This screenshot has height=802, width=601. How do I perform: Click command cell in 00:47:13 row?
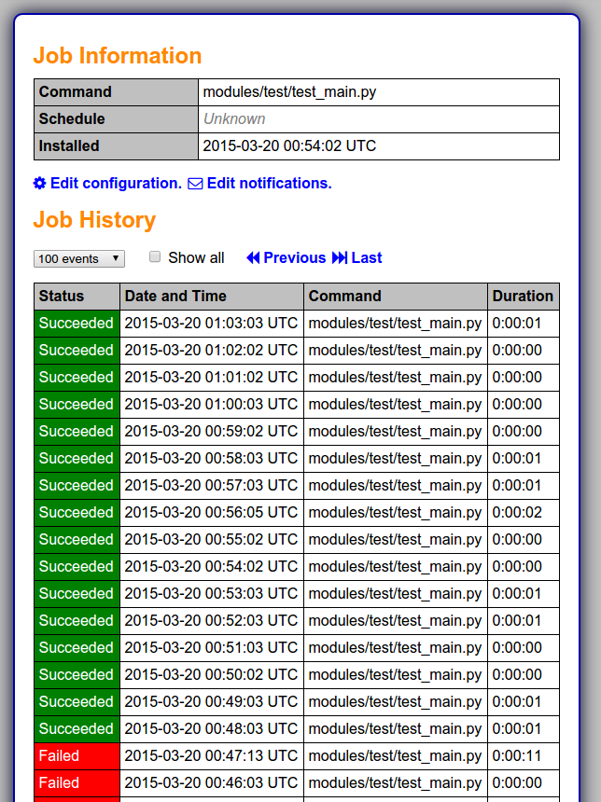click(396, 756)
